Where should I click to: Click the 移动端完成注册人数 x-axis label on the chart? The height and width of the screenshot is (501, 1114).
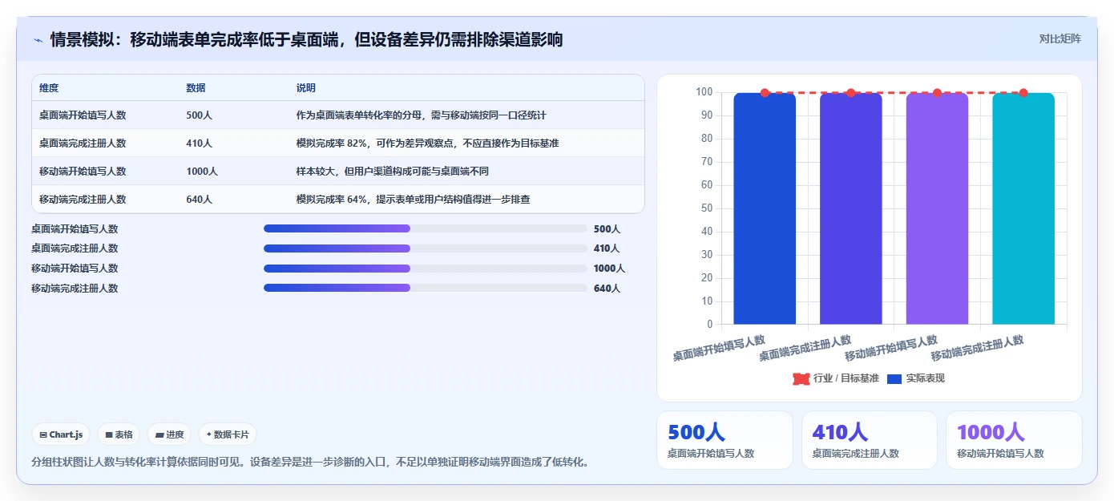(x=978, y=348)
